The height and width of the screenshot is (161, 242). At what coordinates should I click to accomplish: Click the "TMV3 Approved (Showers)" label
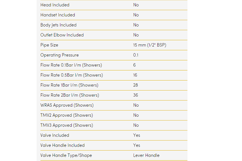67,125
